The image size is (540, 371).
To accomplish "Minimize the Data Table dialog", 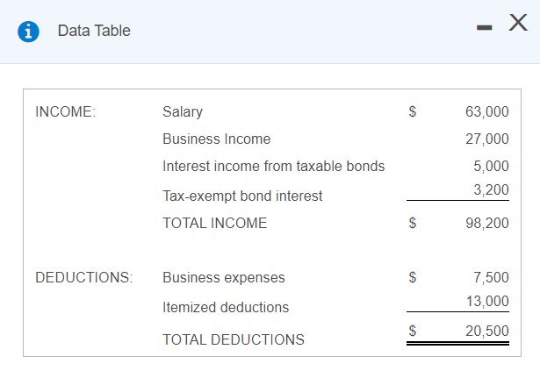I will click(x=484, y=27).
